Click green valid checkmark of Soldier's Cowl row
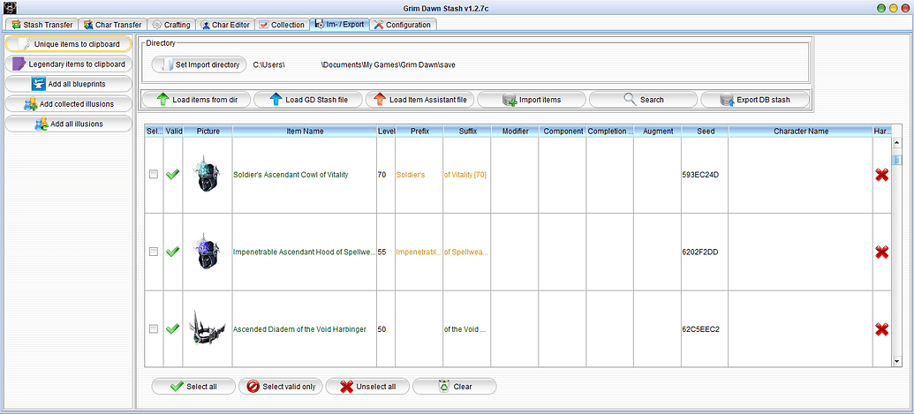This screenshot has height=414, width=914. tap(172, 174)
